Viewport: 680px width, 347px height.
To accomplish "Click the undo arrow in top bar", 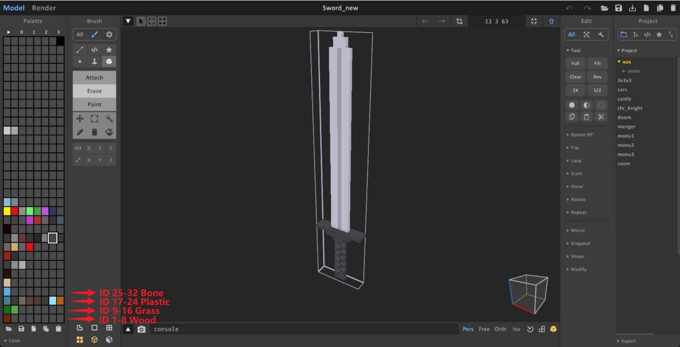I will [570, 8].
